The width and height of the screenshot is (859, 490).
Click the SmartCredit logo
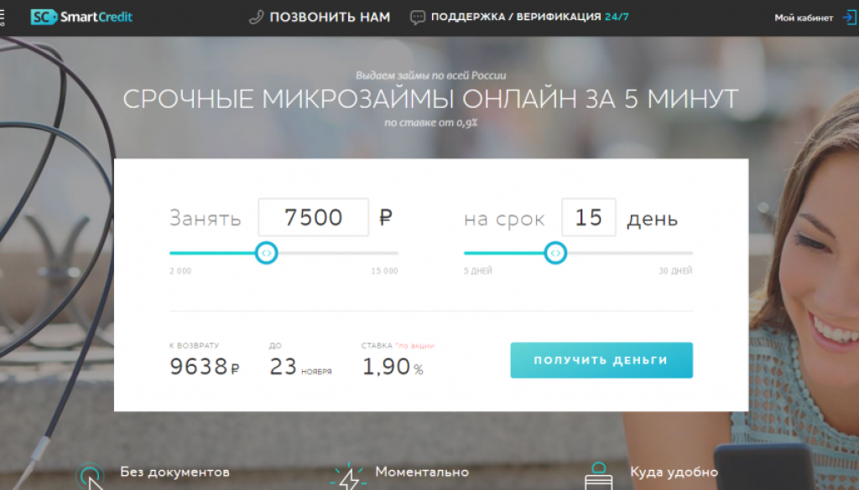pos(81,17)
